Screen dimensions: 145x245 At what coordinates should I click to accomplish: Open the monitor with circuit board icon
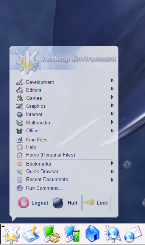72,234
